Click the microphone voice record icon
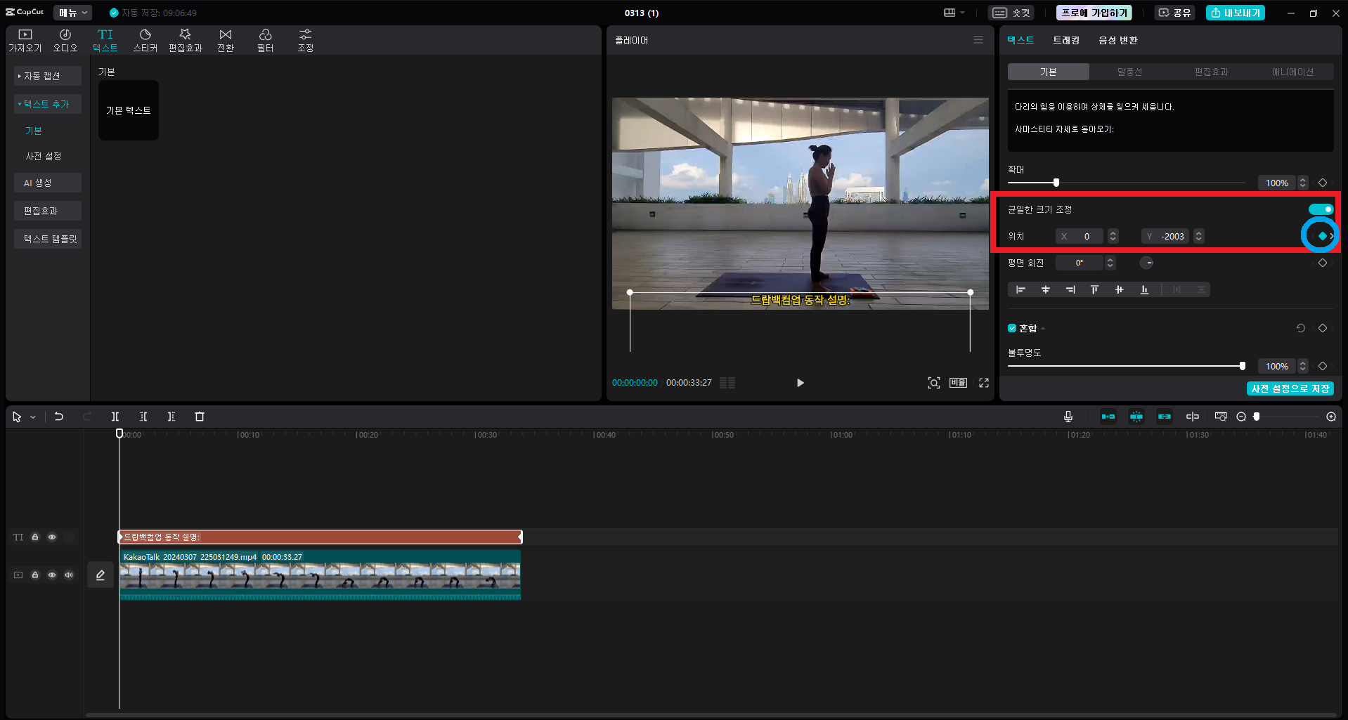1348x720 pixels. point(1068,417)
